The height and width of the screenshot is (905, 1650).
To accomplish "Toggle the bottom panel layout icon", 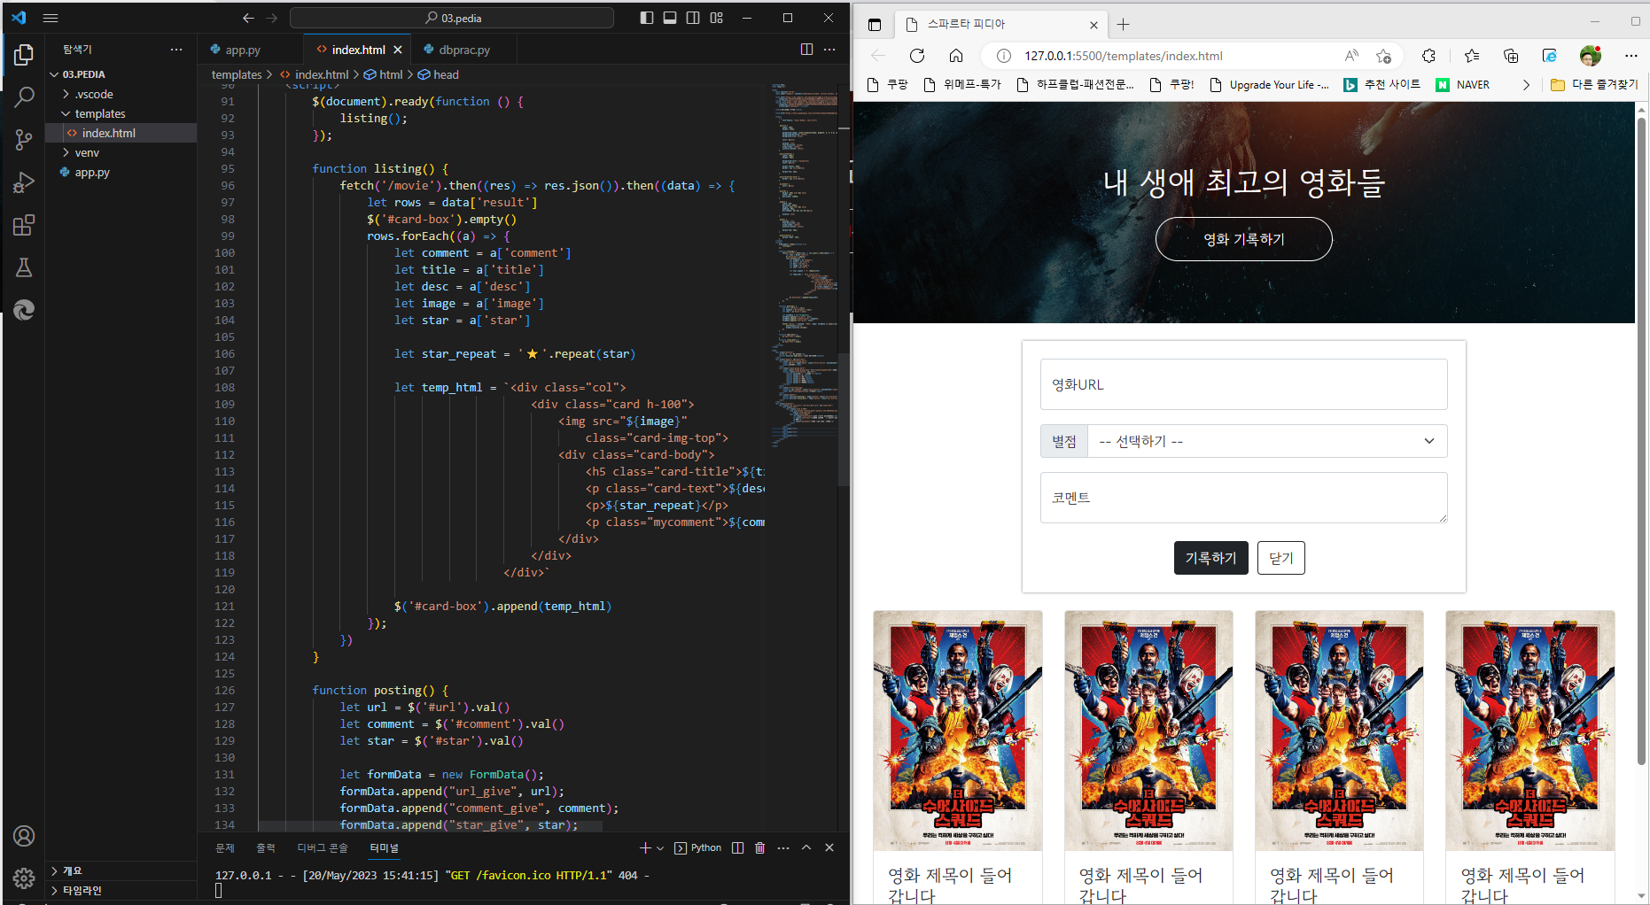I will point(670,18).
